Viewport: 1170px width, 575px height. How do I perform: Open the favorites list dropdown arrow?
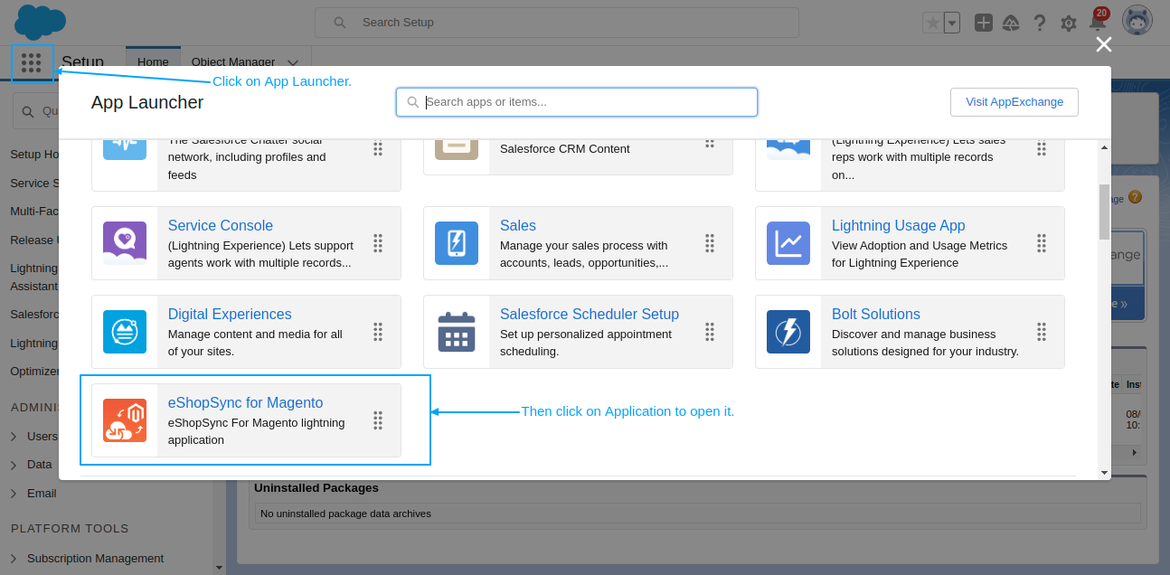952,23
